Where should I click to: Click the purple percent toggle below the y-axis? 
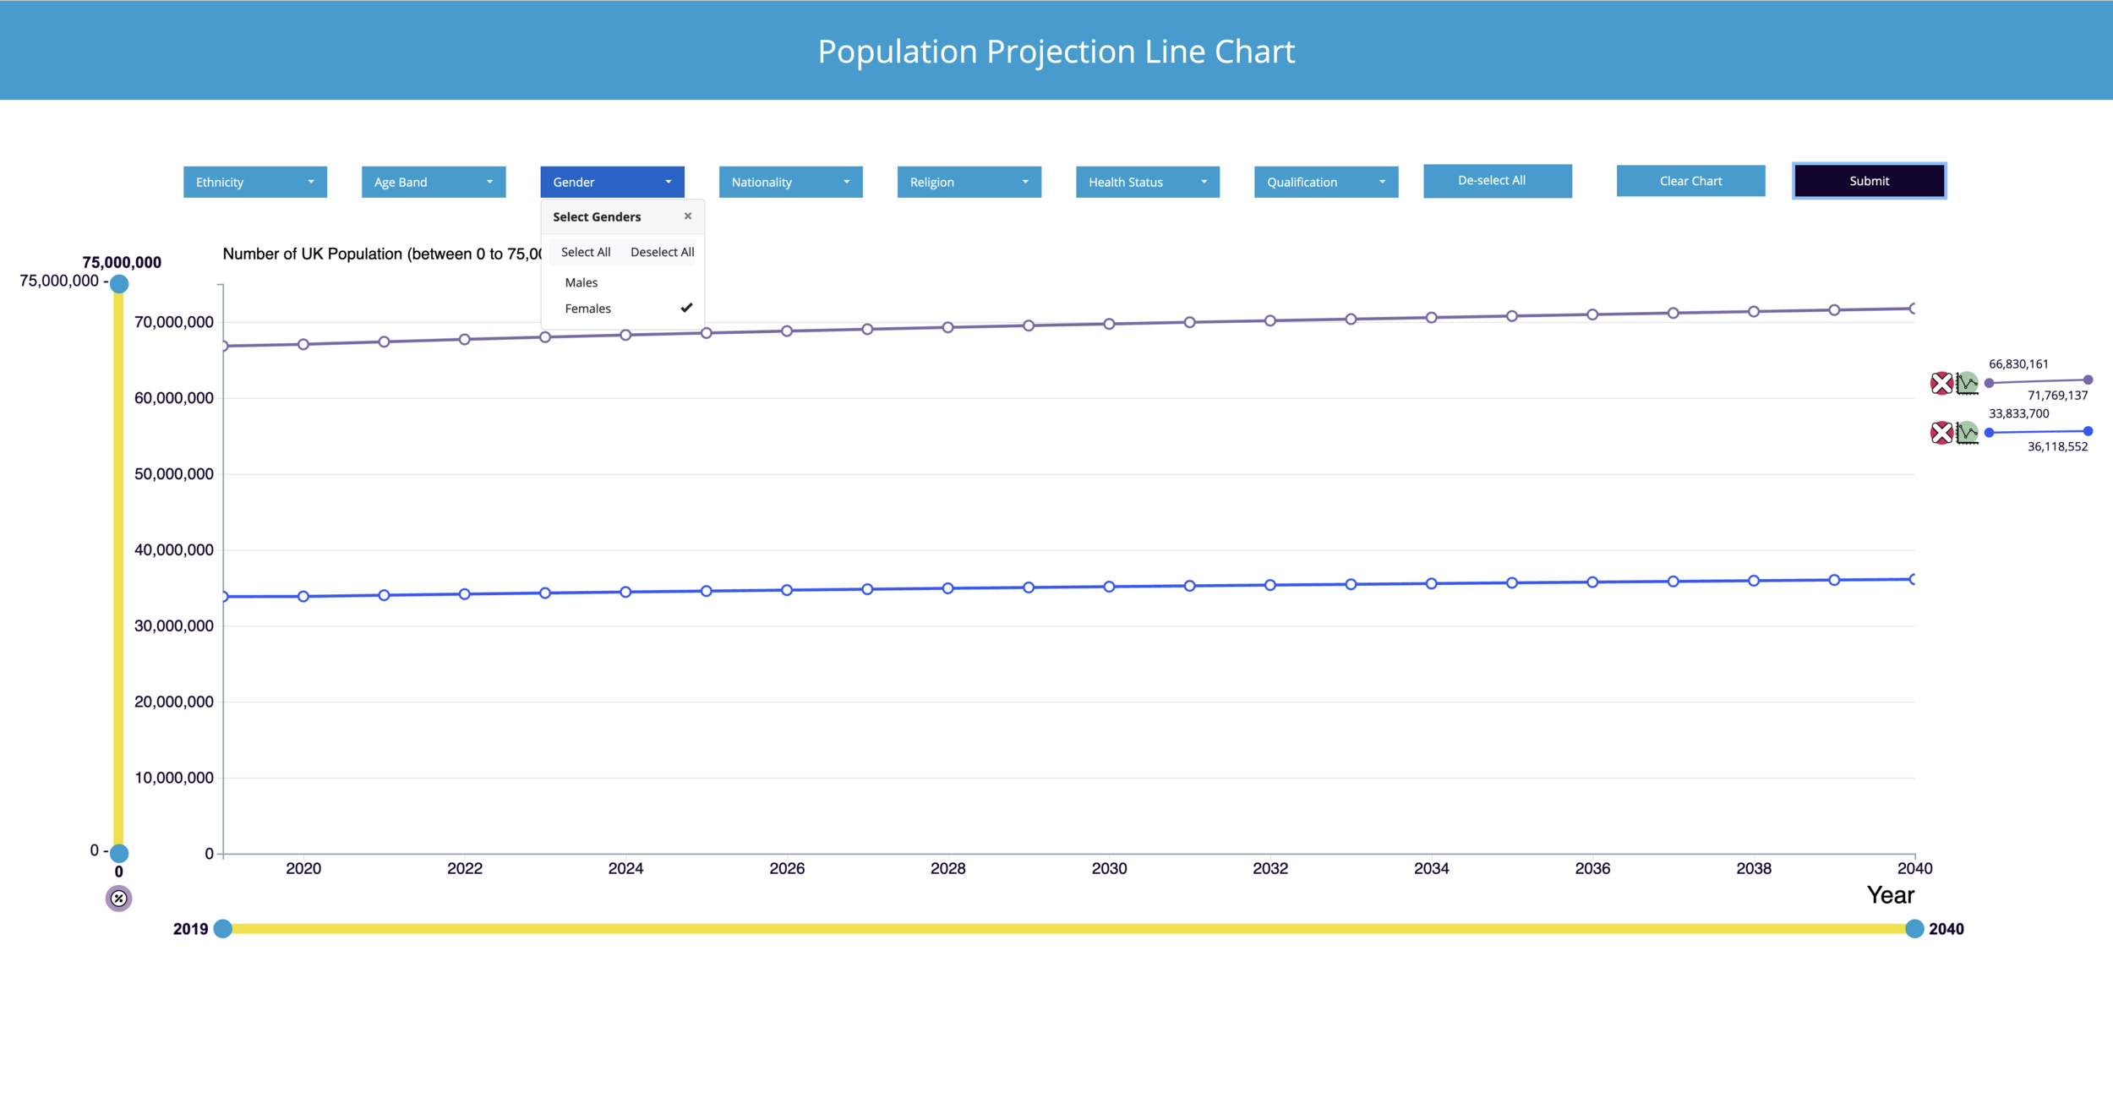pyautogui.click(x=119, y=899)
